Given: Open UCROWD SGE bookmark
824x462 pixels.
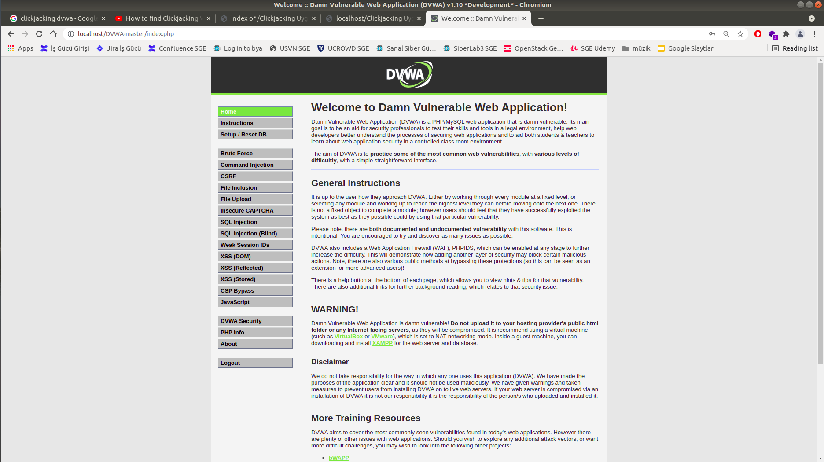Looking at the screenshot, I should [343, 48].
